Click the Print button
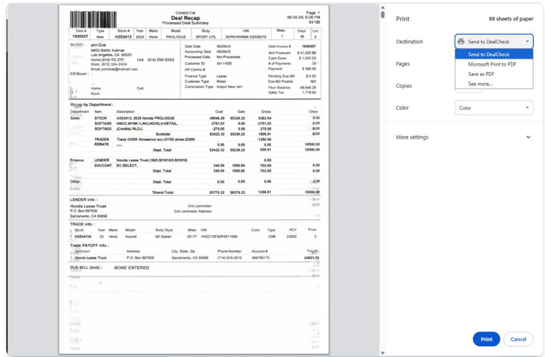The height and width of the screenshot is (357, 545). click(486, 340)
